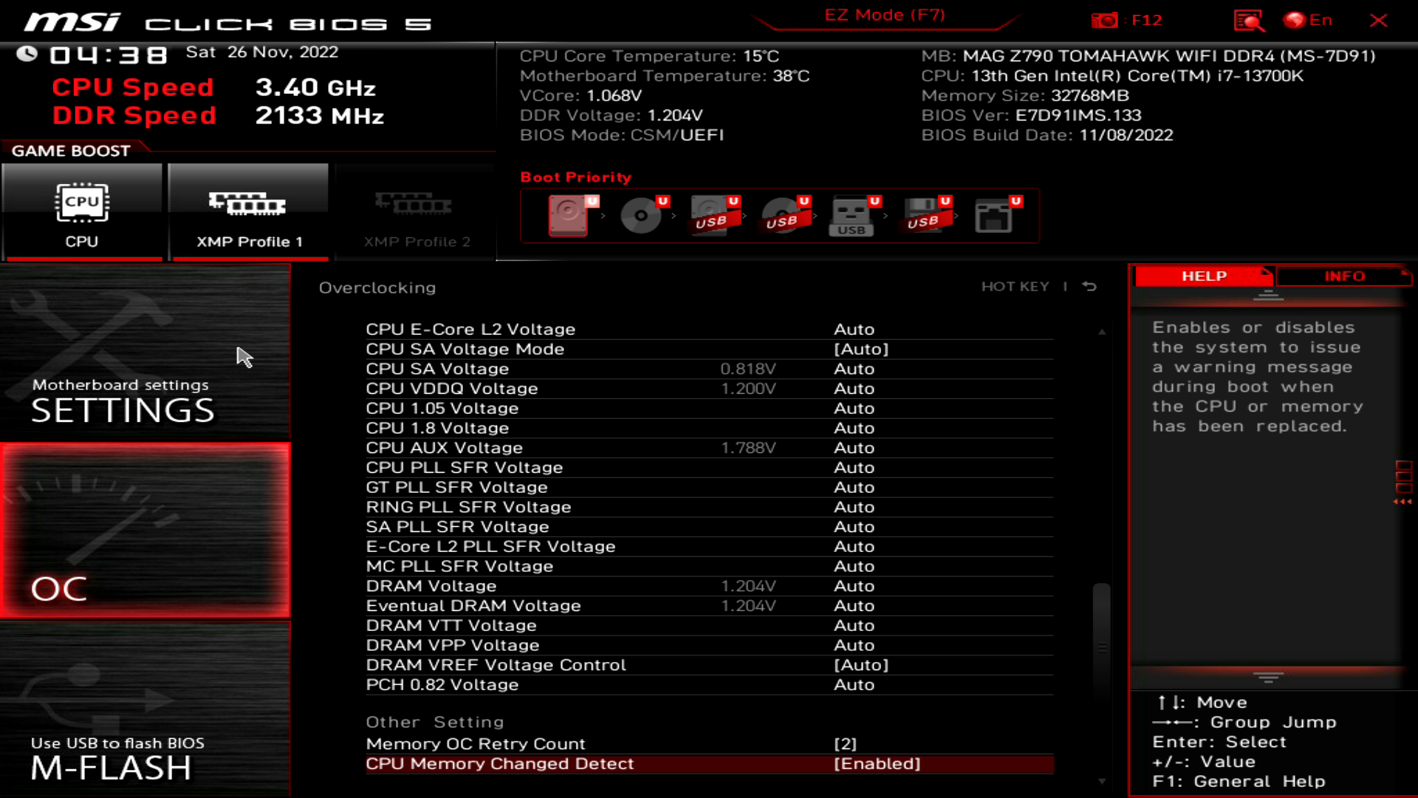
Task: Open the OC overclocking menu
Action: [x=145, y=531]
